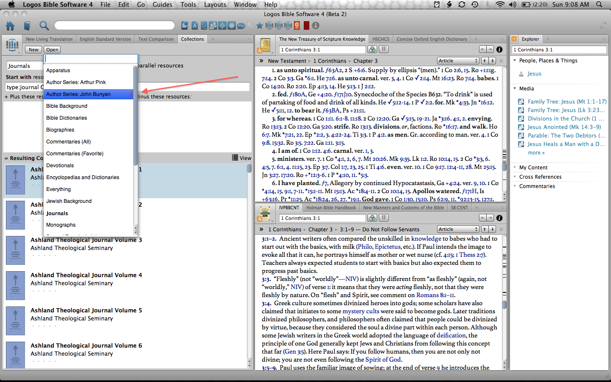The image size is (611, 382).
Task: Open the Jesus Anointed (Mk 14:3-9) media icon
Action: click(x=521, y=127)
